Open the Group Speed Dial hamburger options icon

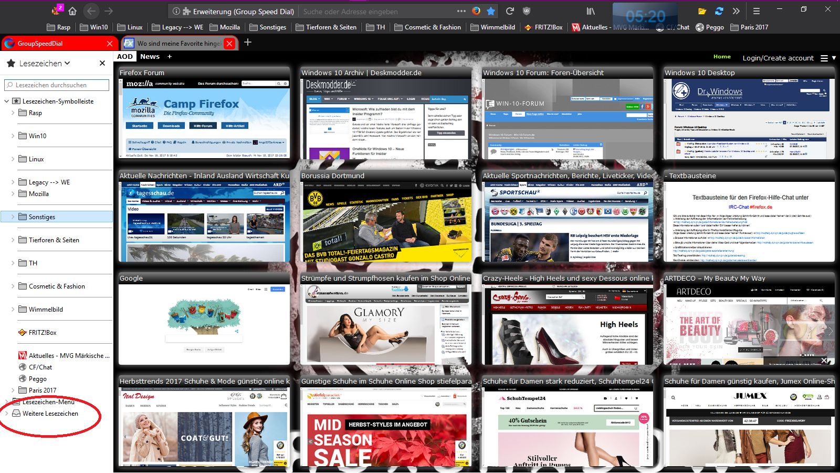(x=824, y=58)
